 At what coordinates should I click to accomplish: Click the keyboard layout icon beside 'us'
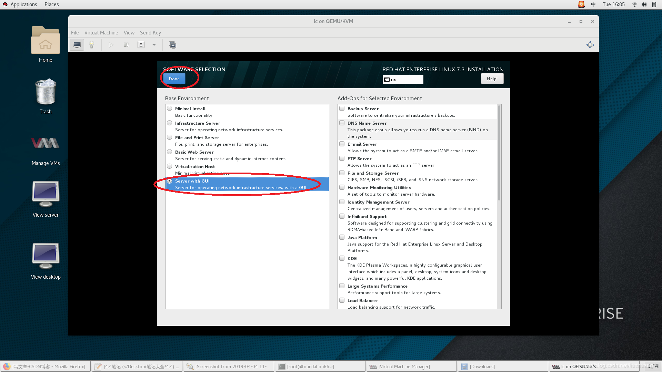pyautogui.click(x=387, y=80)
